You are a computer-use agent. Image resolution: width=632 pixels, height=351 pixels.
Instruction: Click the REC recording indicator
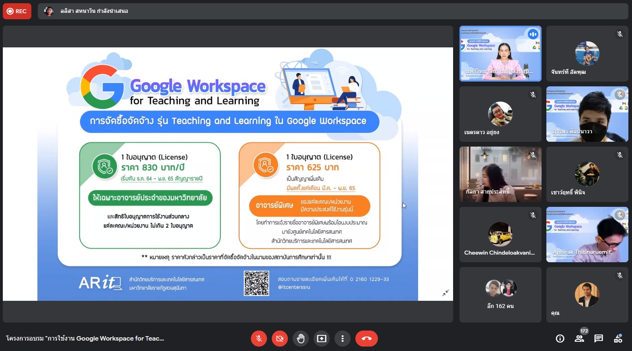click(17, 11)
